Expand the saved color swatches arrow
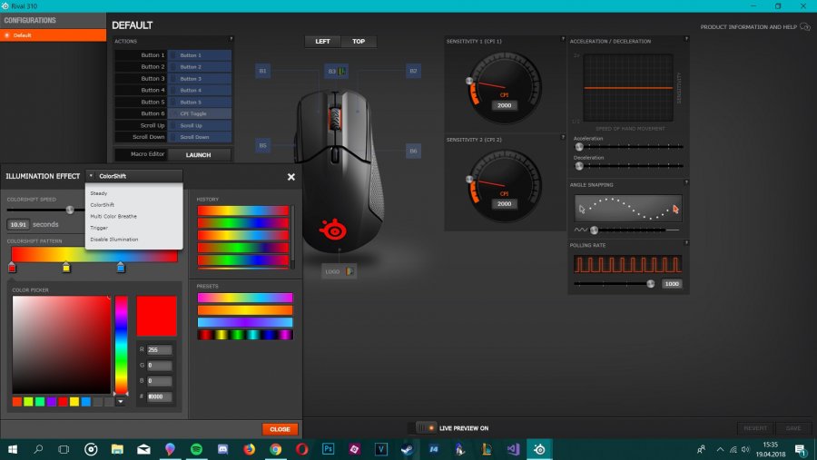817x460 pixels. click(121, 402)
